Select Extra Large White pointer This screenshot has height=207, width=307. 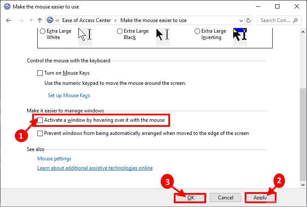pyautogui.click(x=43, y=31)
